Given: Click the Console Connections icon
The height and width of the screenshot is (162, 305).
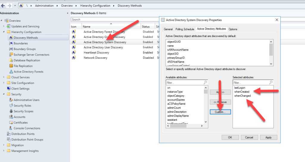Looking at the screenshot, I should 11,128.
